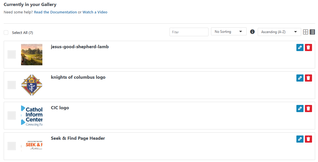Click the sorting info icon
The width and height of the screenshot is (318, 162).
pos(252,32)
